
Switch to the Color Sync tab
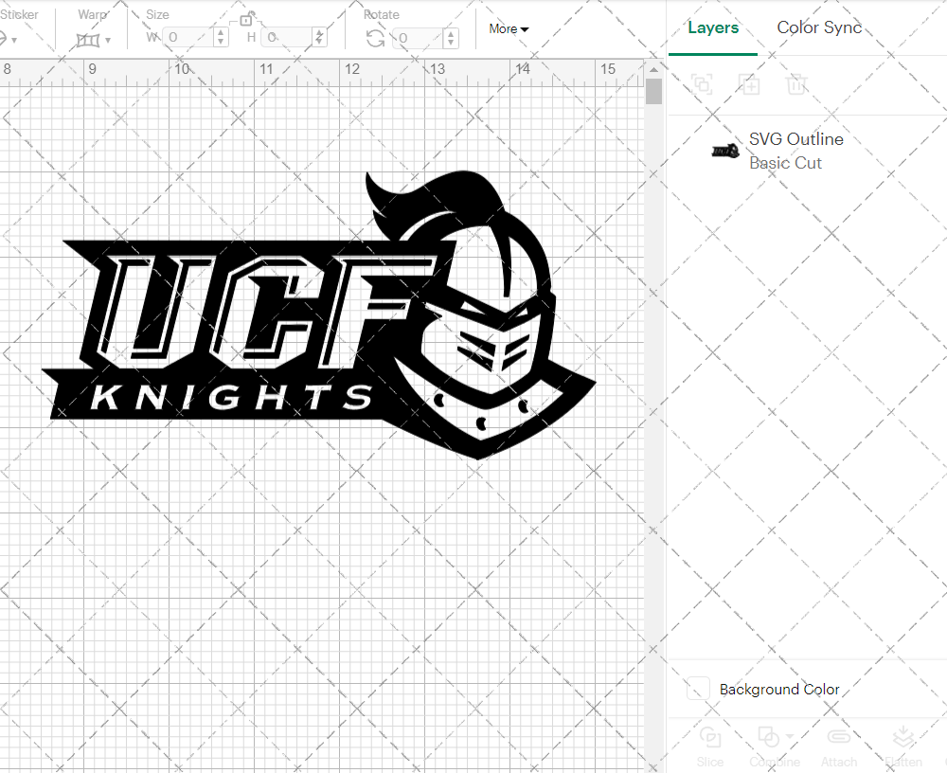(819, 27)
